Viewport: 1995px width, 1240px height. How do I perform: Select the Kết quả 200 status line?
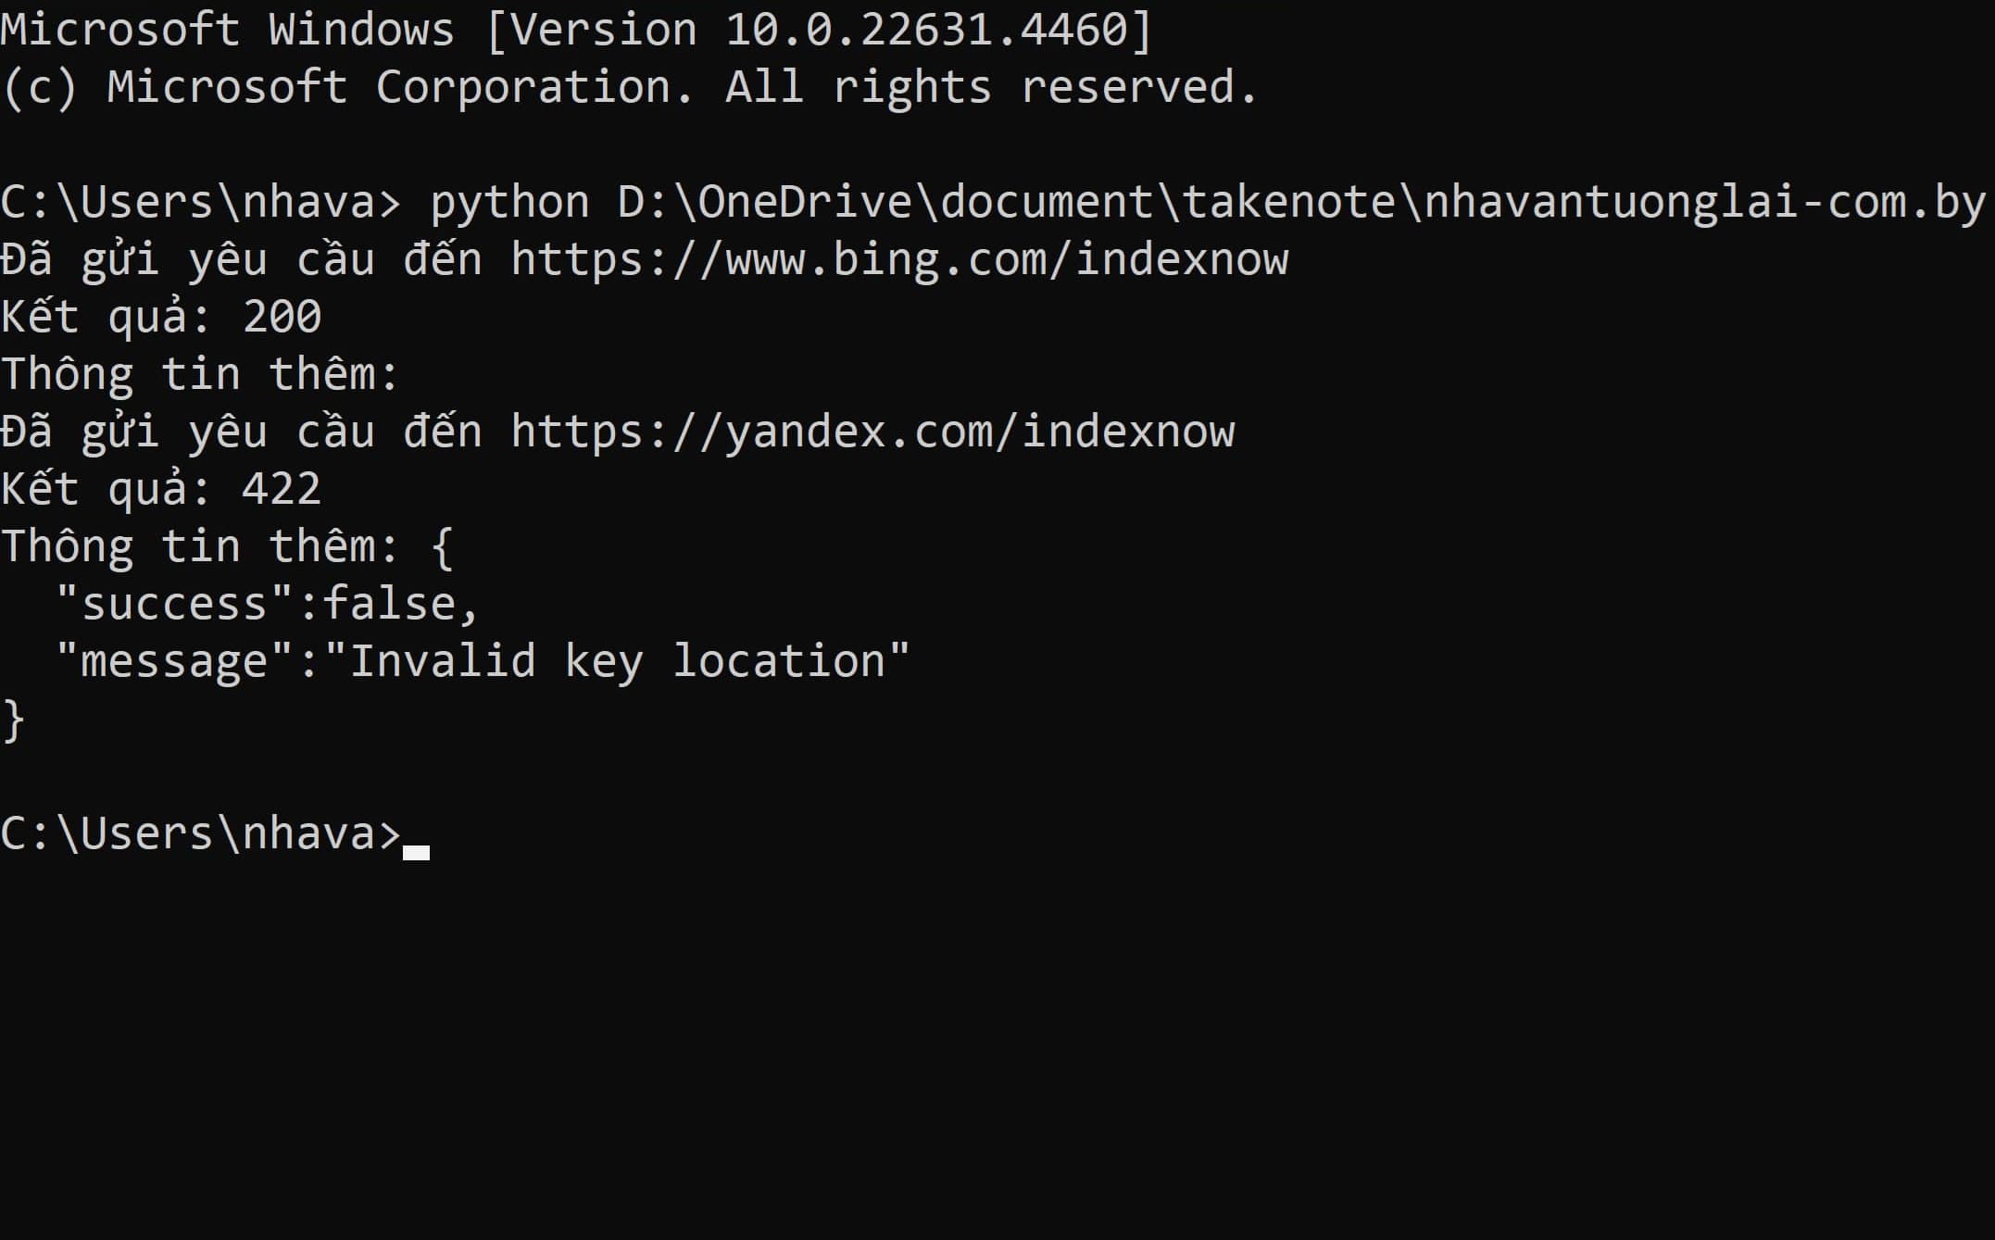click(x=160, y=316)
